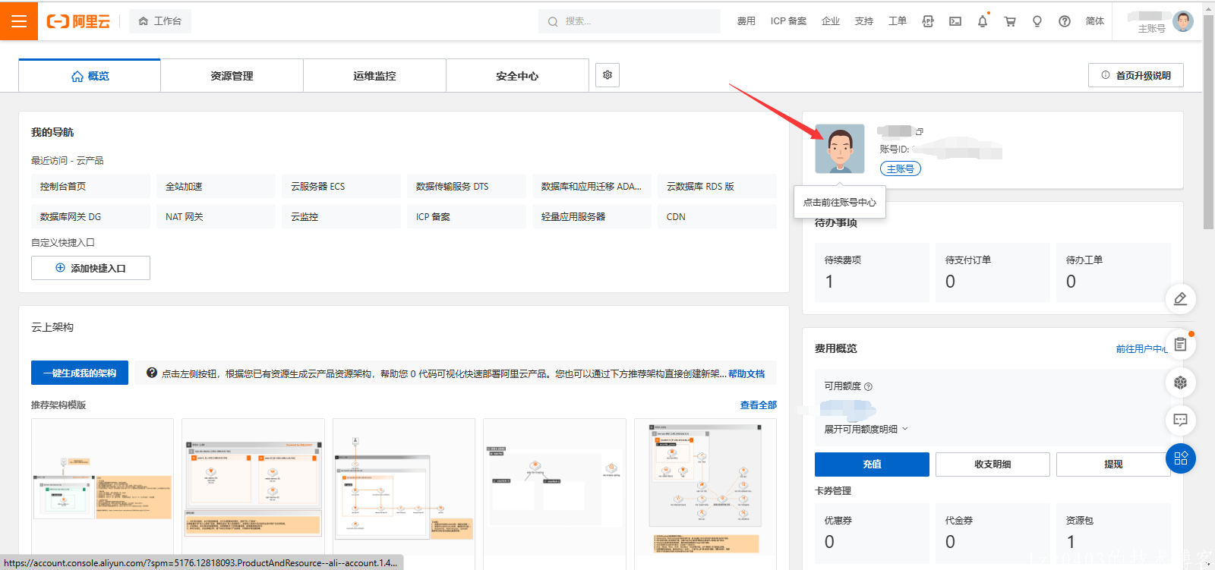Open the notification bell
This screenshot has width=1215, height=570.
[x=983, y=21]
